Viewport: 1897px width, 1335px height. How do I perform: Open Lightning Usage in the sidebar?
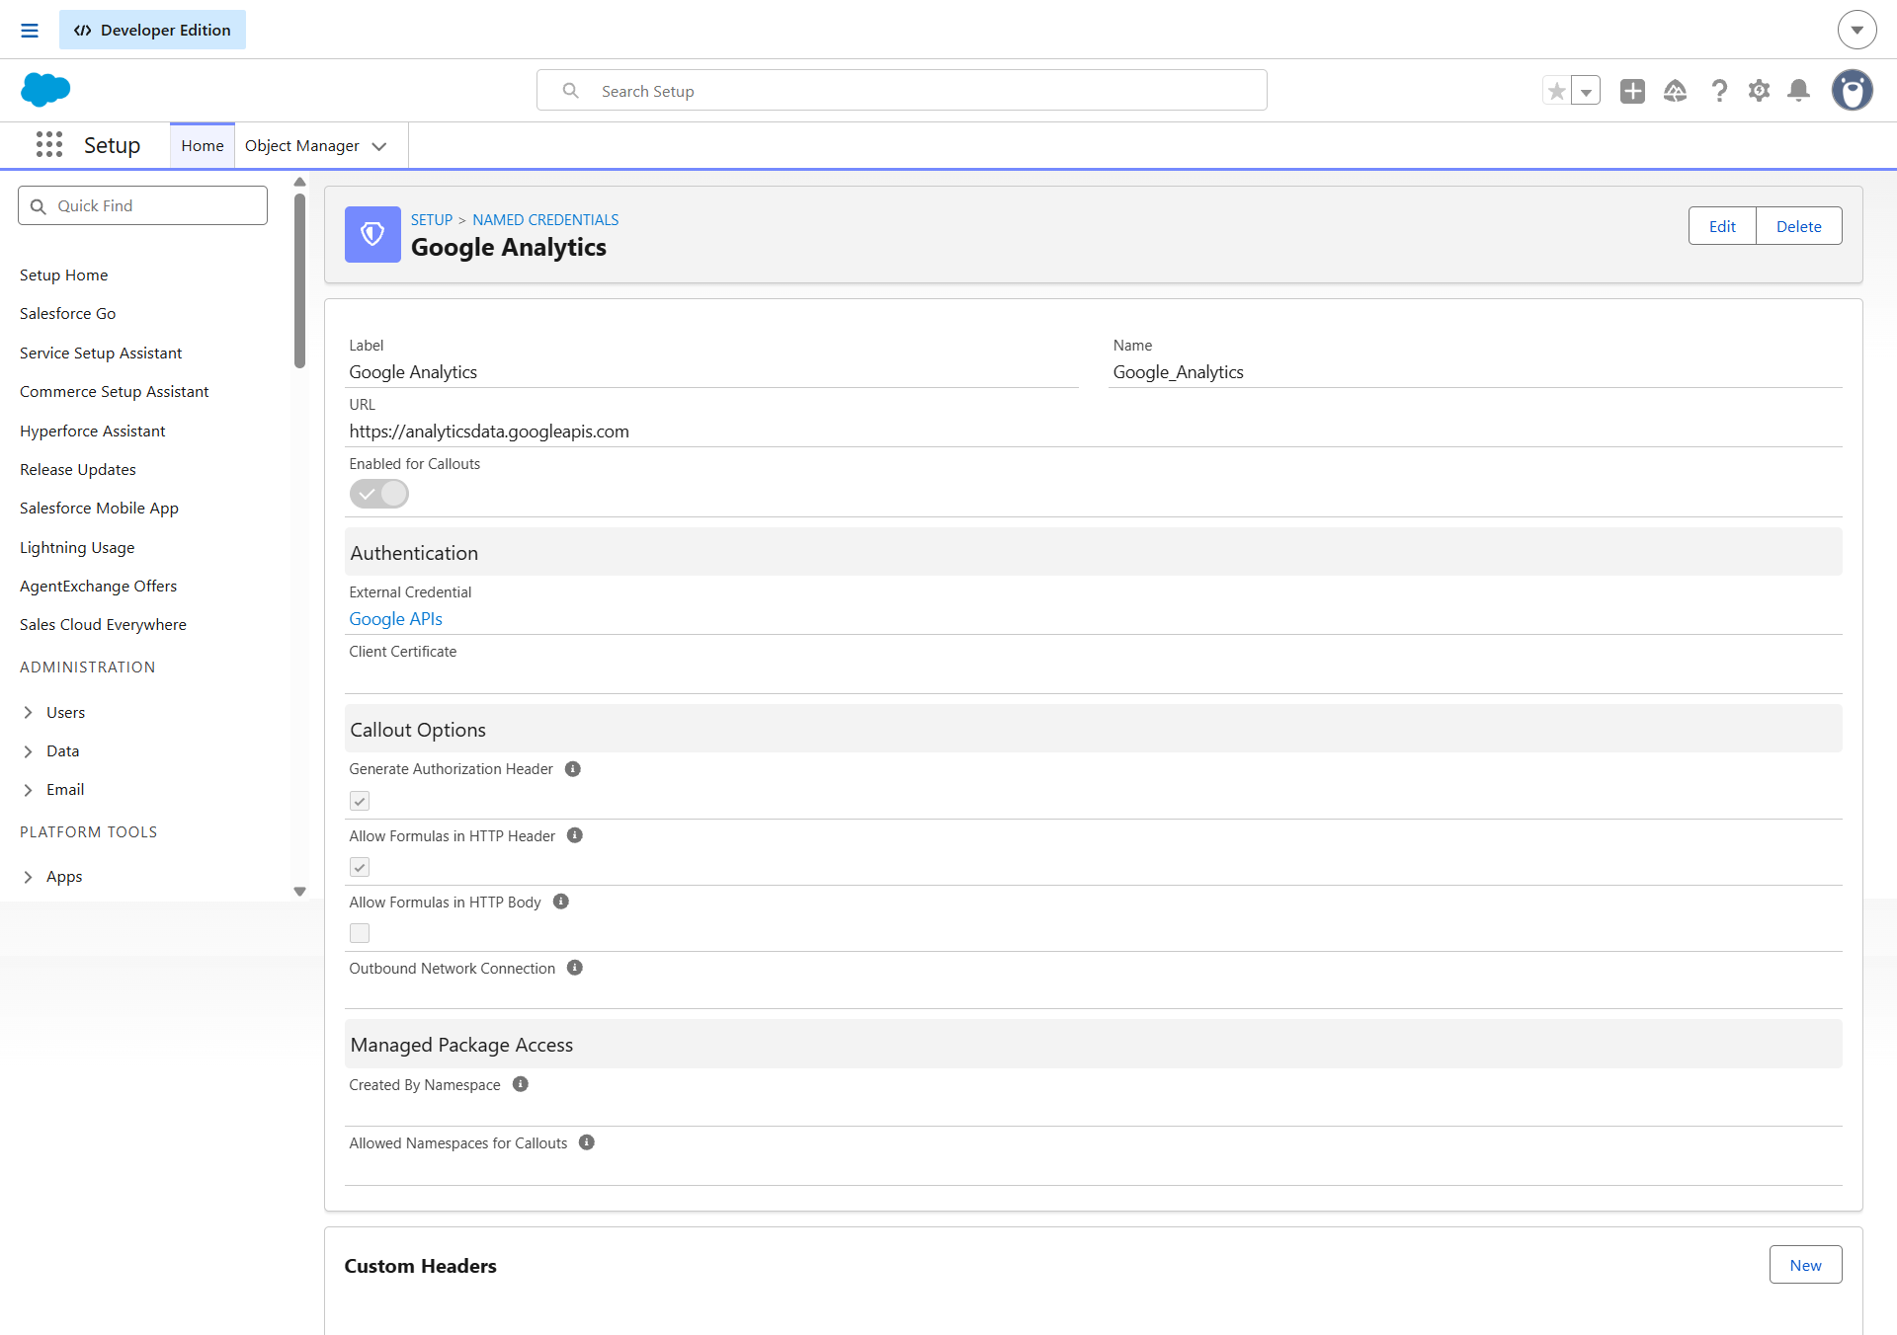pyautogui.click(x=77, y=548)
